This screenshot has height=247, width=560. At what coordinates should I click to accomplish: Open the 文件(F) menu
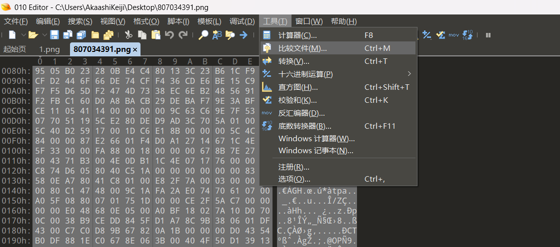pos(16,21)
